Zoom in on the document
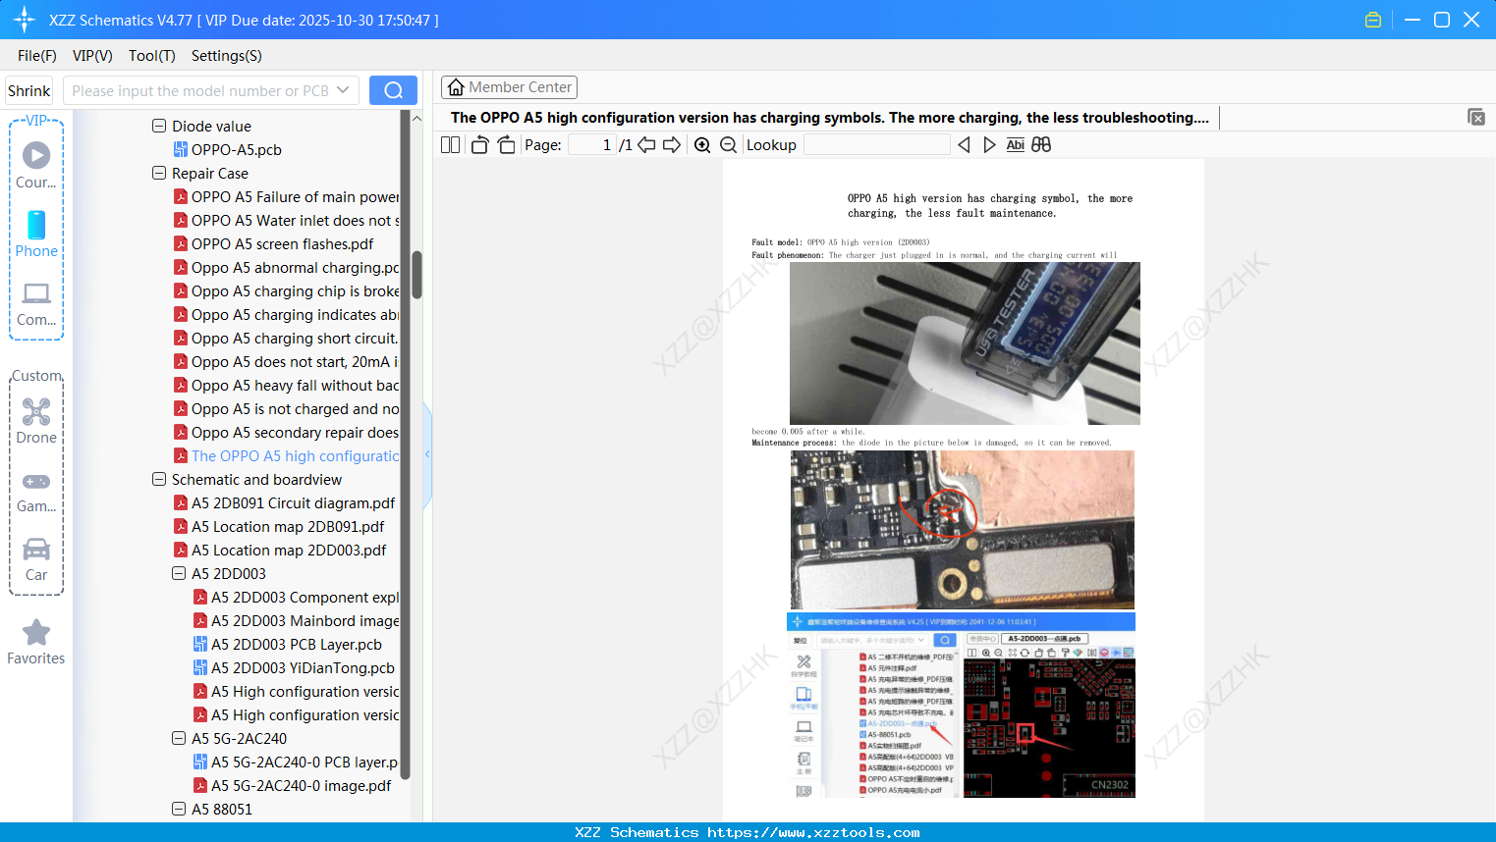Viewport: 1496px width, 842px height. pos(702,145)
